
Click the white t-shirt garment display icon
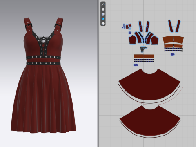tap(103, 9)
